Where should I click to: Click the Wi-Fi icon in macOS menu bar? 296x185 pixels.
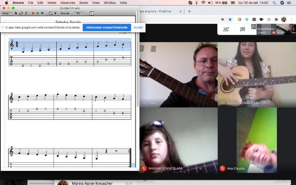pyautogui.click(x=203, y=3)
